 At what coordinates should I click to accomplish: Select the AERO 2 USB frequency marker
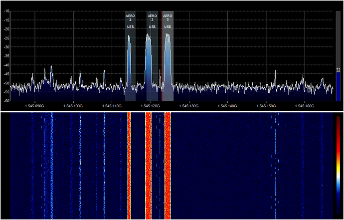(152, 56)
